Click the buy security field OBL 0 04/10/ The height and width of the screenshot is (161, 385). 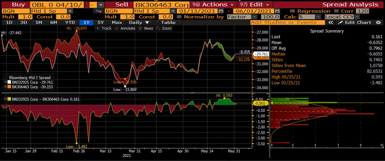click(x=57, y=5)
